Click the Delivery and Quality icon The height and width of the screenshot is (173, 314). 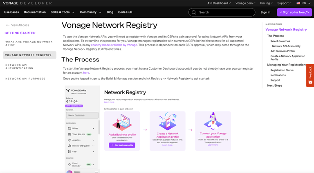coord(70,146)
